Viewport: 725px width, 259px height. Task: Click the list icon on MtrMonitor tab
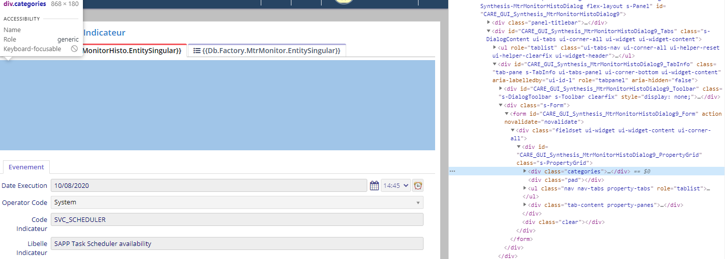click(x=197, y=51)
